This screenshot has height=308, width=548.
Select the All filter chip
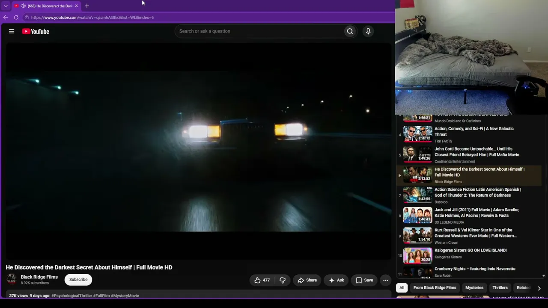402,288
